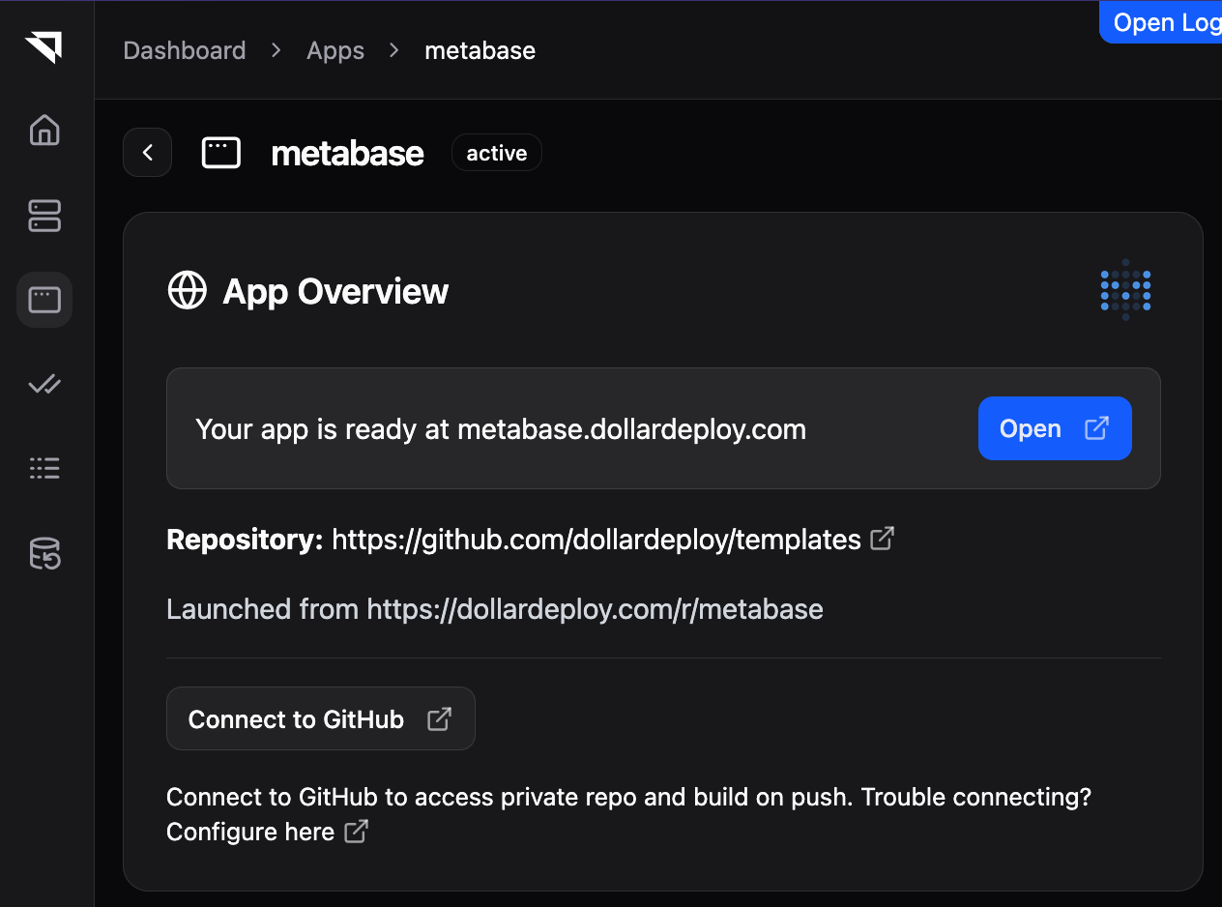Screen dimensions: 1222x907
Task: Open the Home icon in sidebar
Action: tap(44, 130)
